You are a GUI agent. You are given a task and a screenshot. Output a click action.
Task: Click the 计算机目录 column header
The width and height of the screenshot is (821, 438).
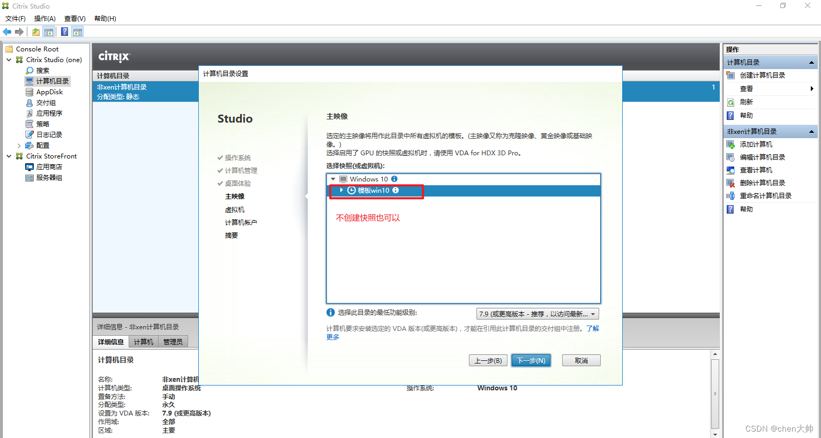click(113, 76)
